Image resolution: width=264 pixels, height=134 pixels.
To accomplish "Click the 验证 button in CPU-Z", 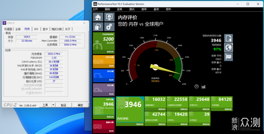I will 63,105.
